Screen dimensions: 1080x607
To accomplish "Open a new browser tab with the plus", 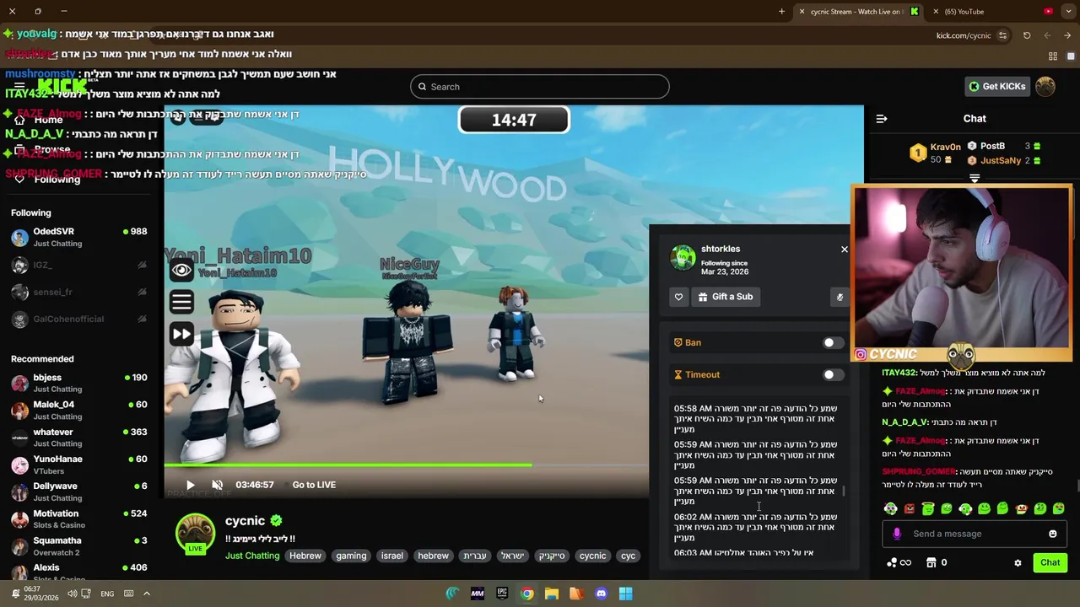I will pyautogui.click(x=781, y=12).
